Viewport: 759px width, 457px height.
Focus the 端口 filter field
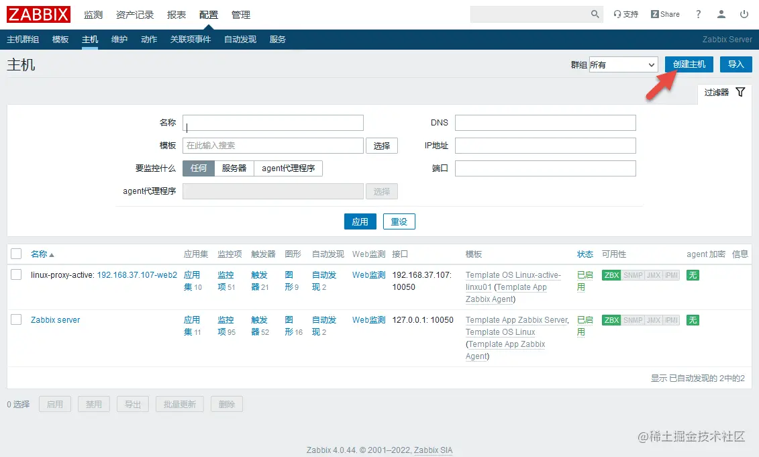[546, 168]
